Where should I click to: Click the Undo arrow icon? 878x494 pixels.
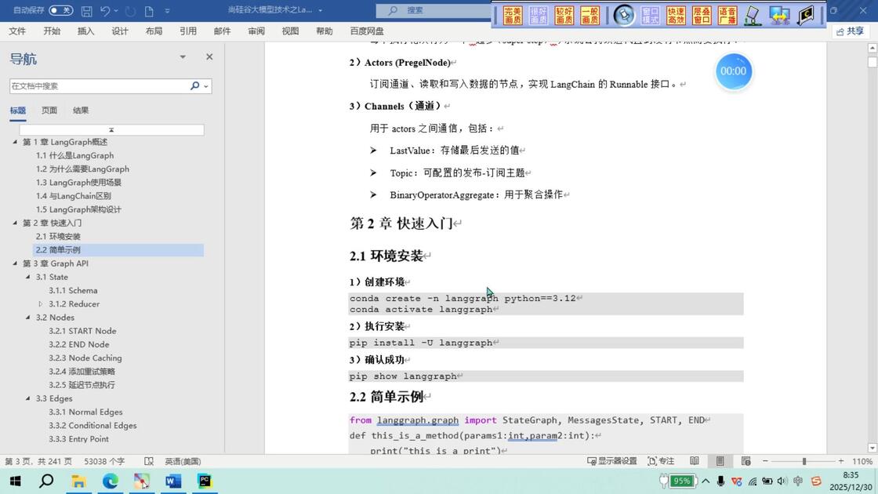coord(105,11)
